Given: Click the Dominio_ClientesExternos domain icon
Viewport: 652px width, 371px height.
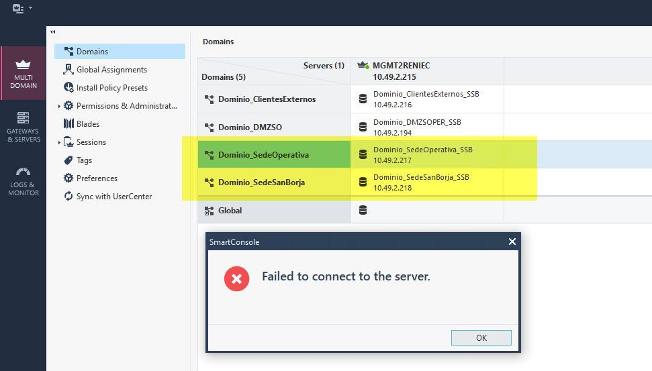Looking at the screenshot, I should pyautogui.click(x=209, y=99).
